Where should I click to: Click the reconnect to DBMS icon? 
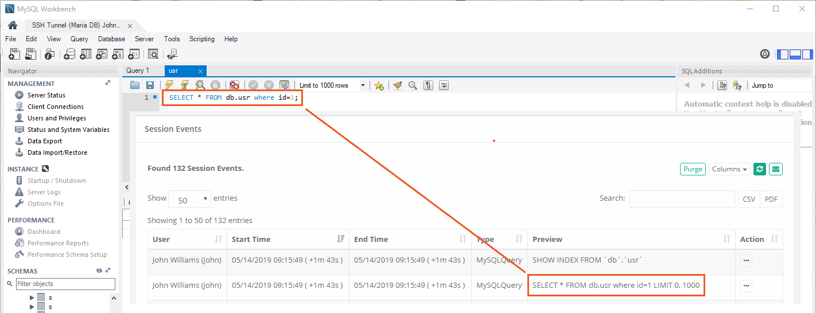(x=172, y=54)
